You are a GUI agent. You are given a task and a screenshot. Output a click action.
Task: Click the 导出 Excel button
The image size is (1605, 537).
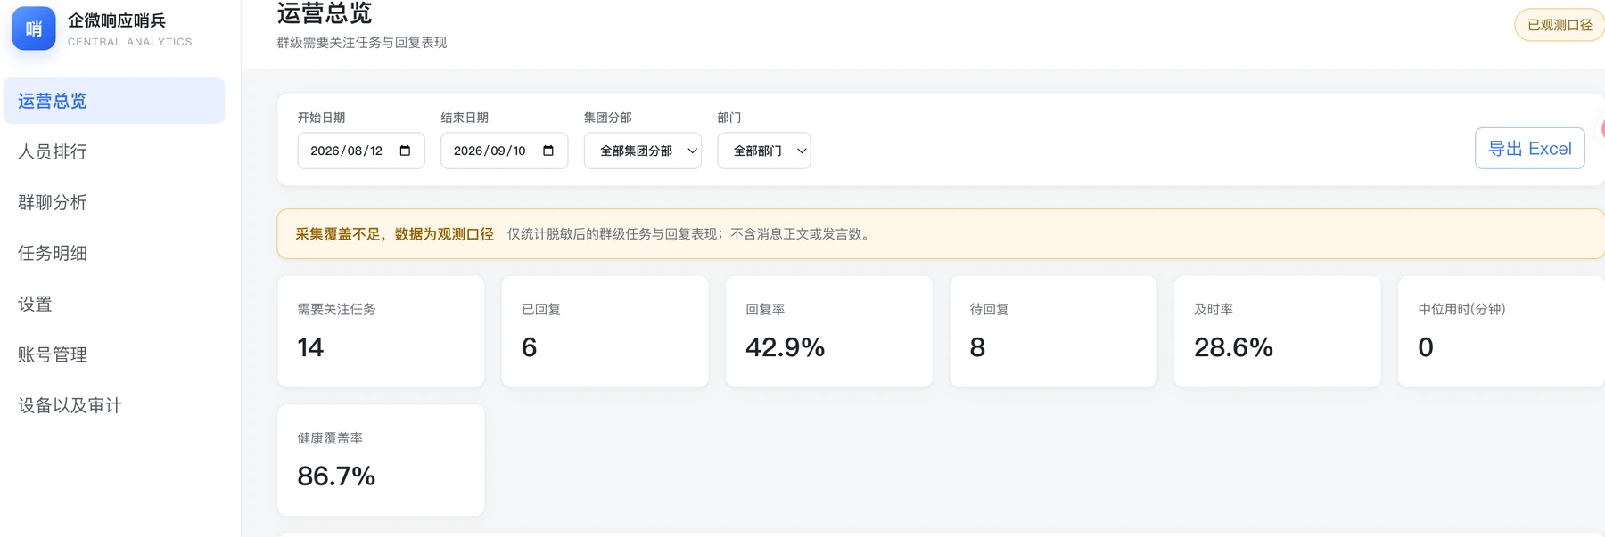click(1530, 148)
